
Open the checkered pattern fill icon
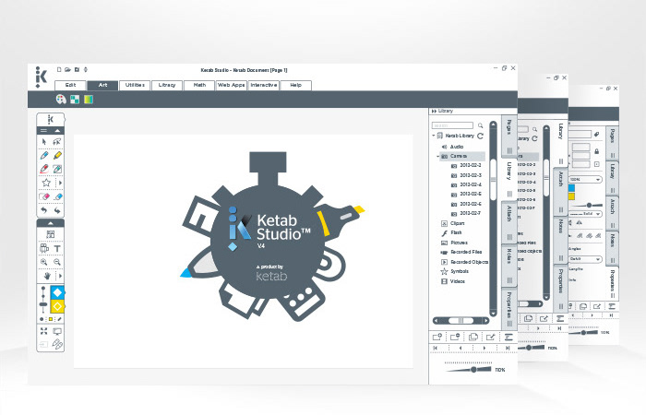75,100
